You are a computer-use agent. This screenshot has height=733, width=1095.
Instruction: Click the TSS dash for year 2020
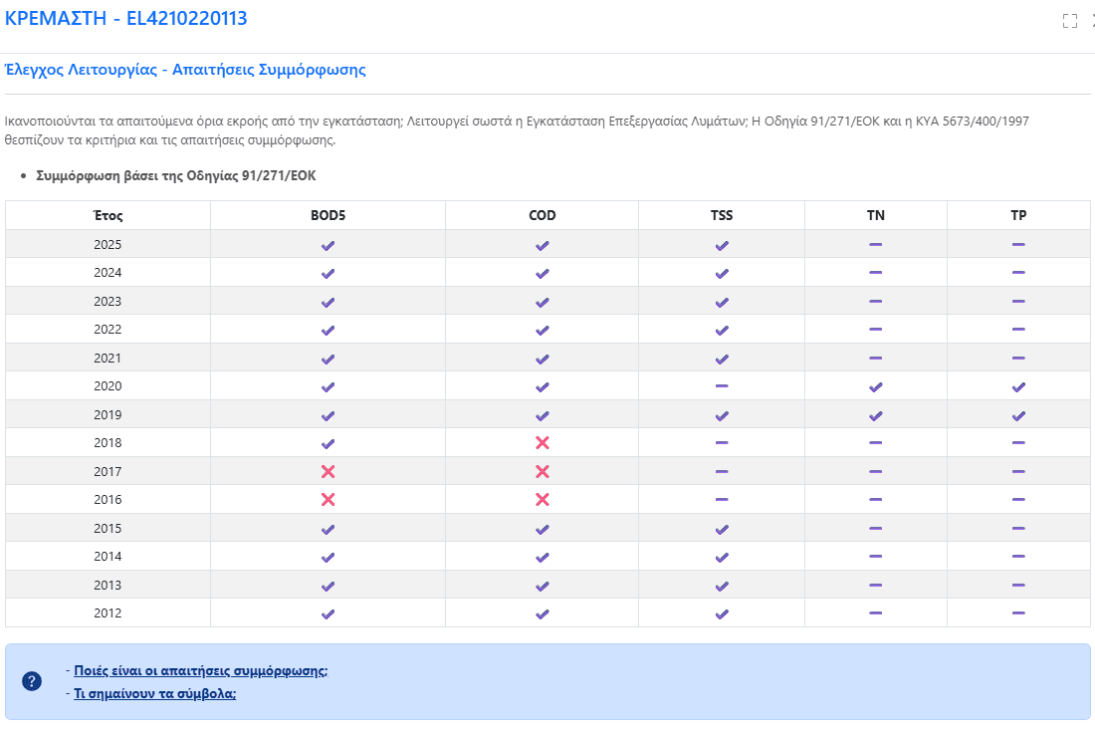(722, 385)
